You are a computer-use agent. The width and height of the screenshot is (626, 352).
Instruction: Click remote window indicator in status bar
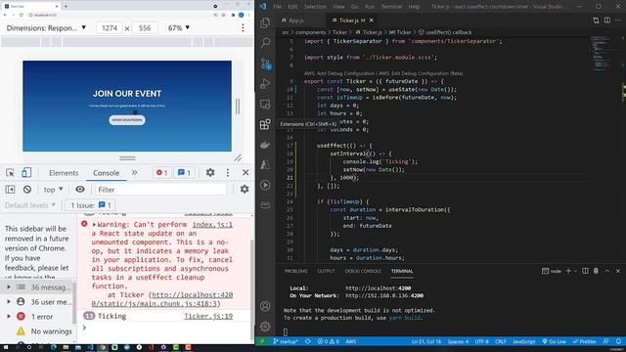click(262, 341)
